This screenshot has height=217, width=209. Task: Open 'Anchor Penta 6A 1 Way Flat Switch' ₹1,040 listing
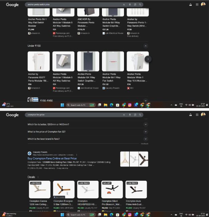coord(37,23)
